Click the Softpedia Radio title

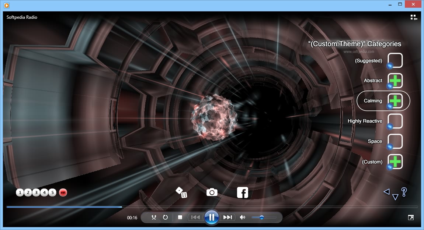pos(22,17)
